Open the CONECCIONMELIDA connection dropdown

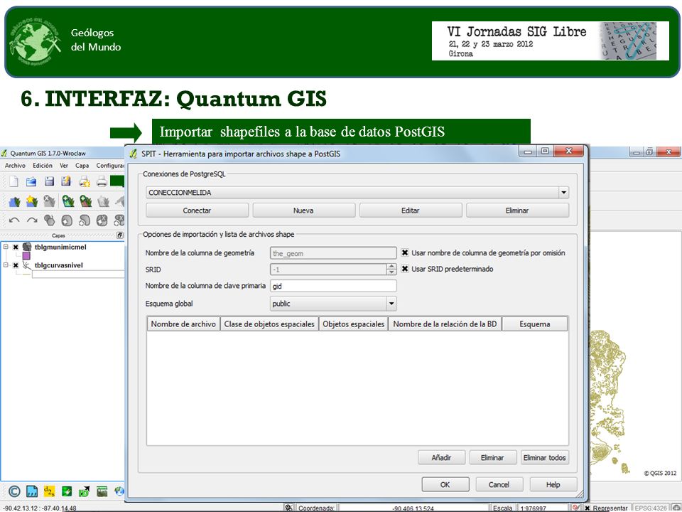563,193
